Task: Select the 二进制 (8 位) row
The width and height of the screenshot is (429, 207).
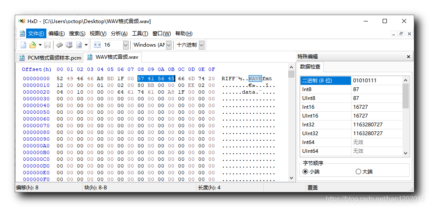Action: coord(351,81)
